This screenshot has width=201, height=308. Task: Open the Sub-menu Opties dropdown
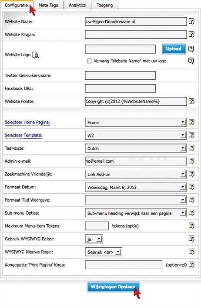click(x=136, y=213)
